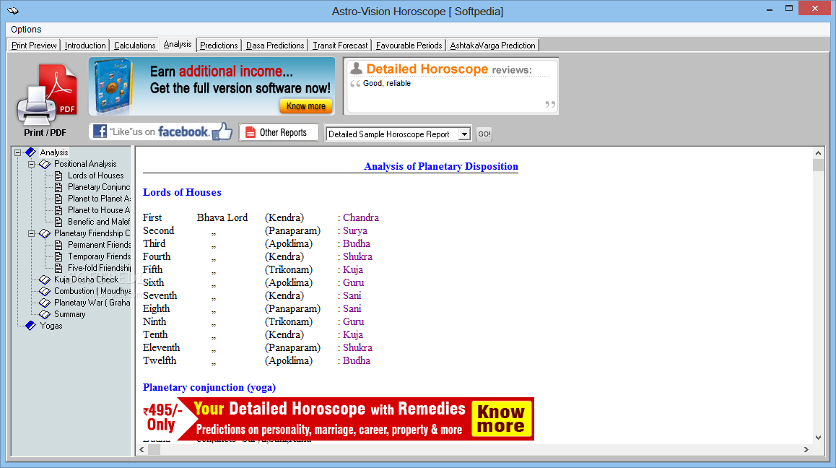Click the Detailed Horoscope reviews heading

point(449,69)
